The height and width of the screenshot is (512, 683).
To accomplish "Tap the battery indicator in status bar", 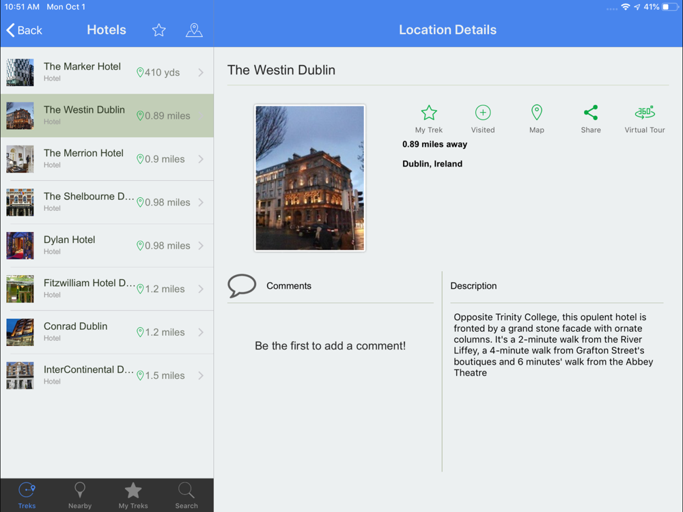I will [671, 7].
